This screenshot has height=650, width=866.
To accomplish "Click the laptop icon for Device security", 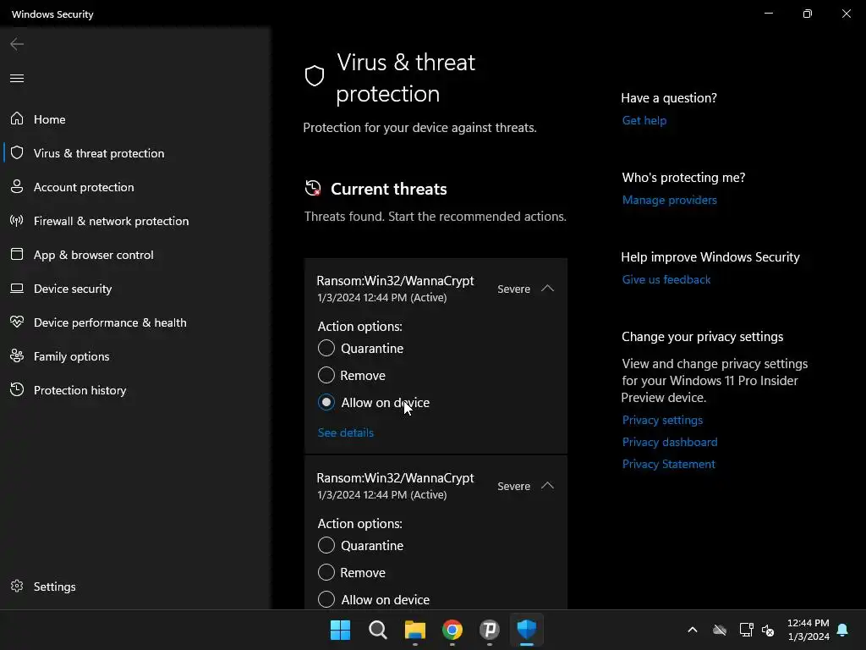I will click(x=17, y=289).
